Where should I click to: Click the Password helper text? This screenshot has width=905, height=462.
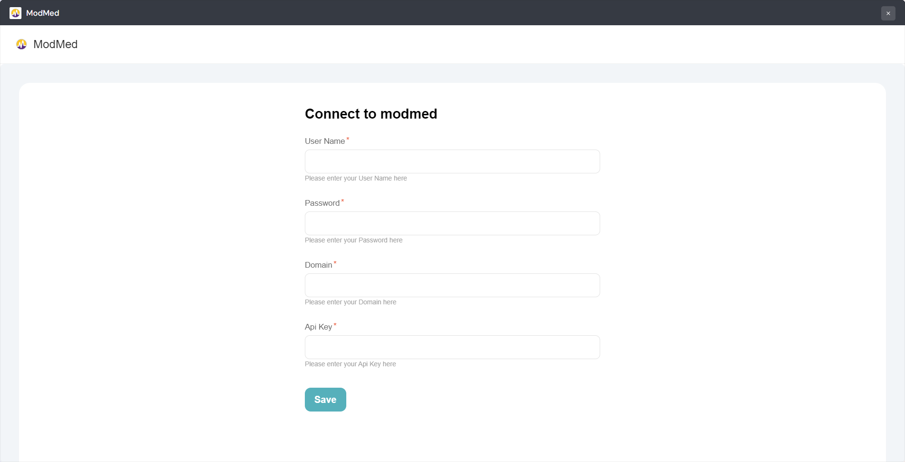[x=353, y=240]
